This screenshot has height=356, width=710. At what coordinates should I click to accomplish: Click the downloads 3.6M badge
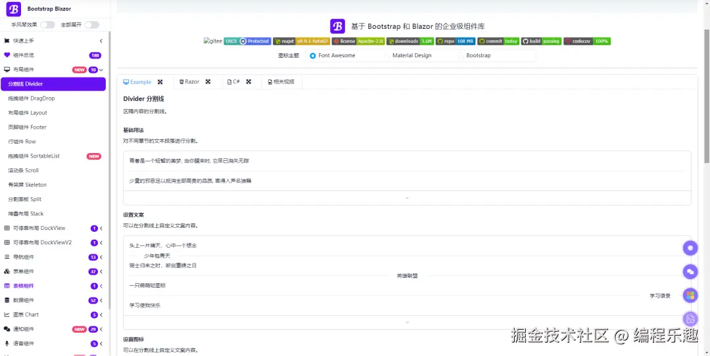410,41
